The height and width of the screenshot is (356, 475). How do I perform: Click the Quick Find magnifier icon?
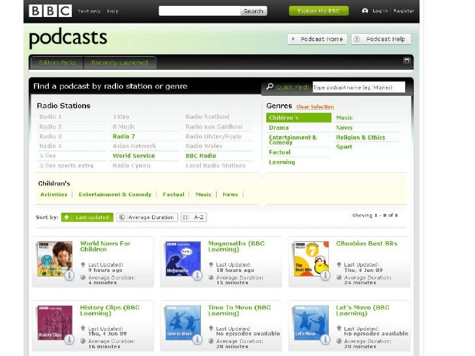[x=269, y=87]
